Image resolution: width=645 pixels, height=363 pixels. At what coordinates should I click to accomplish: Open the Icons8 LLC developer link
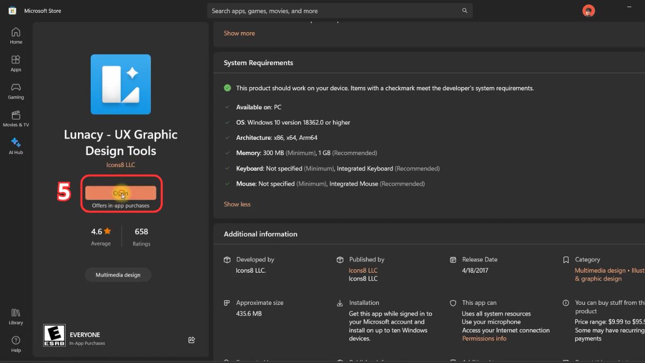click(120, 165)
